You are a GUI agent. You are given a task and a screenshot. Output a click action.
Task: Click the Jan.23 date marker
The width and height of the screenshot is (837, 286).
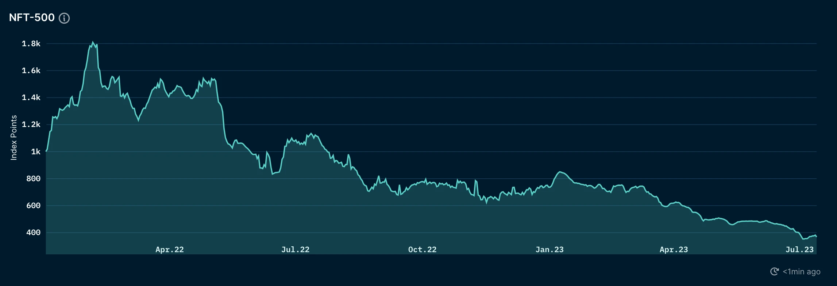point(549,250)
